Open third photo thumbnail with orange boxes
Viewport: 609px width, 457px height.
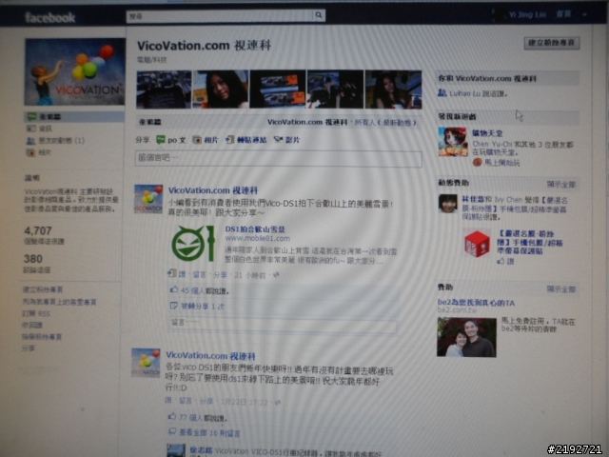pyautogui.click(x=278, y=89)
